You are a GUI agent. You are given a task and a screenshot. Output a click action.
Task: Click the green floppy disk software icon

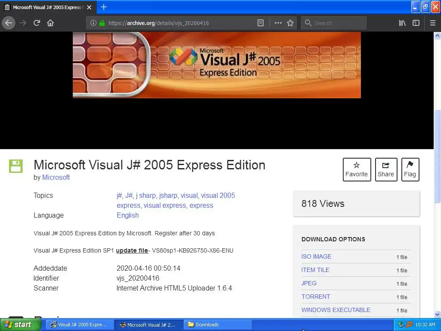16,166
